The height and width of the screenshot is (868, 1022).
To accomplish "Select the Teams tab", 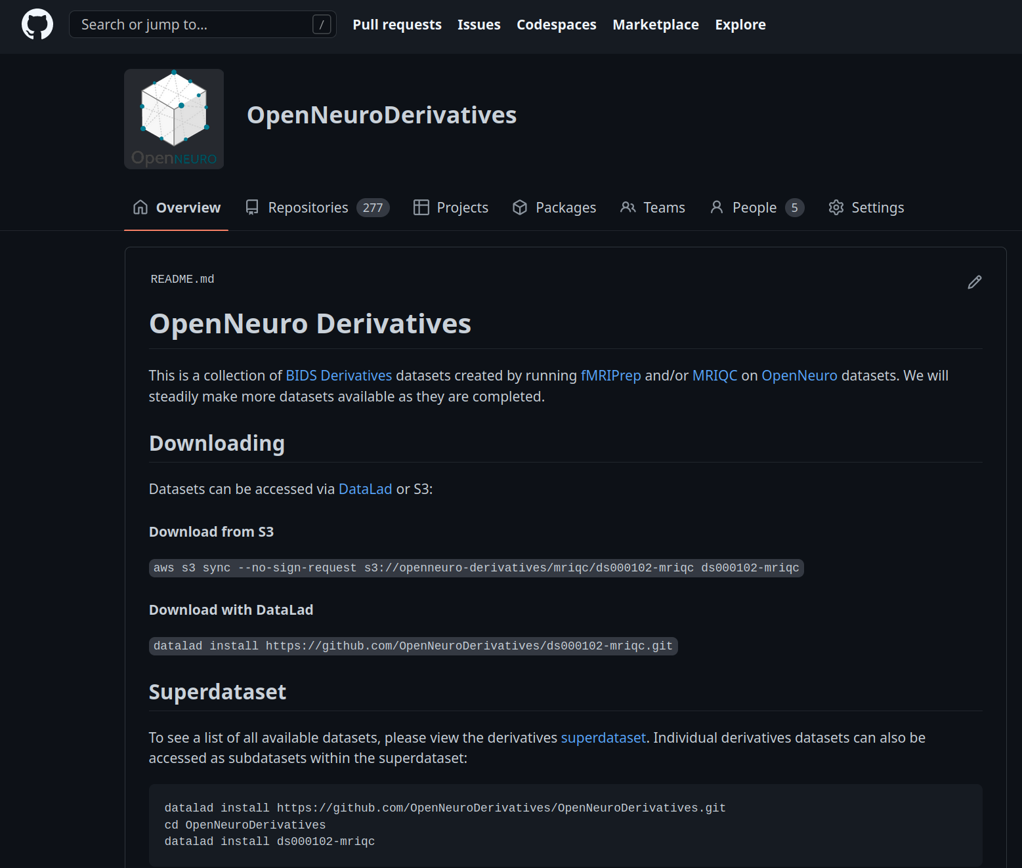I will coord(652,208).
